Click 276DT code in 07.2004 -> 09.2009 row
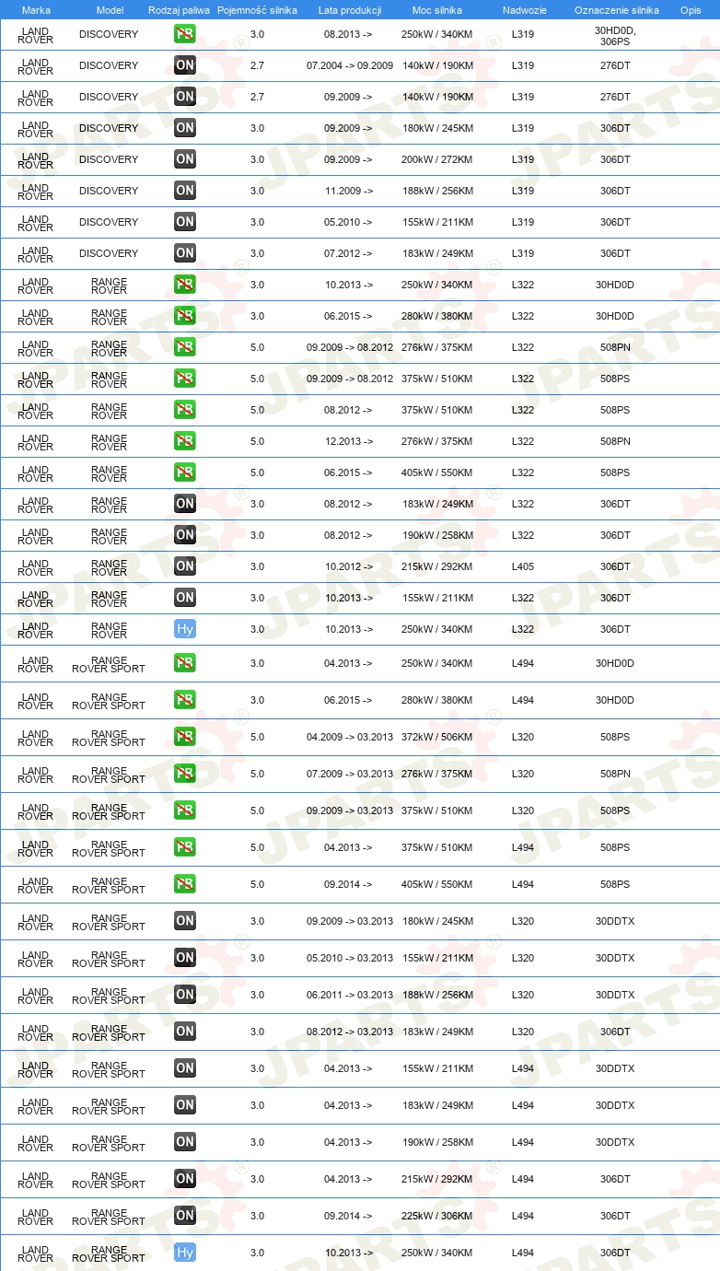The image size is (720, 1271). [615, 65]
